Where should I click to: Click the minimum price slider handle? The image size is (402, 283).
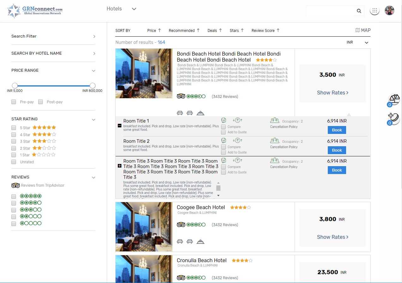click(15, 86)
